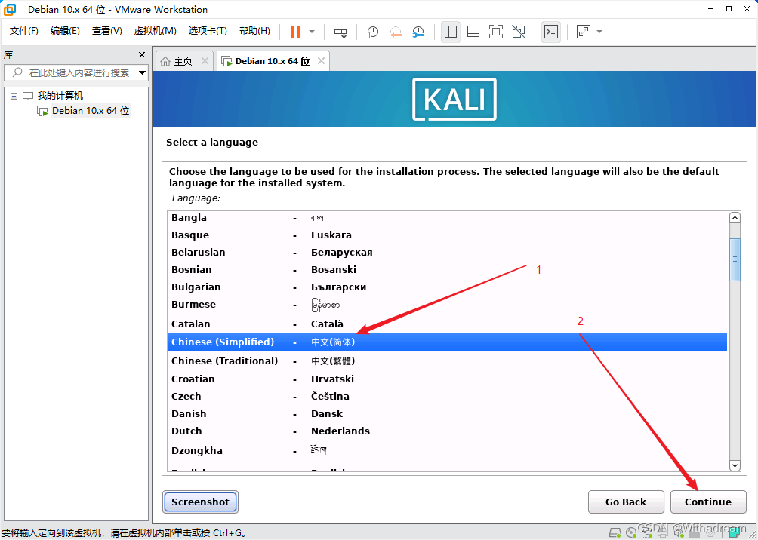This screenshot has width=758, height=540.
Task: Select Chinese (Simplified) language row
Action: point(447,342)
